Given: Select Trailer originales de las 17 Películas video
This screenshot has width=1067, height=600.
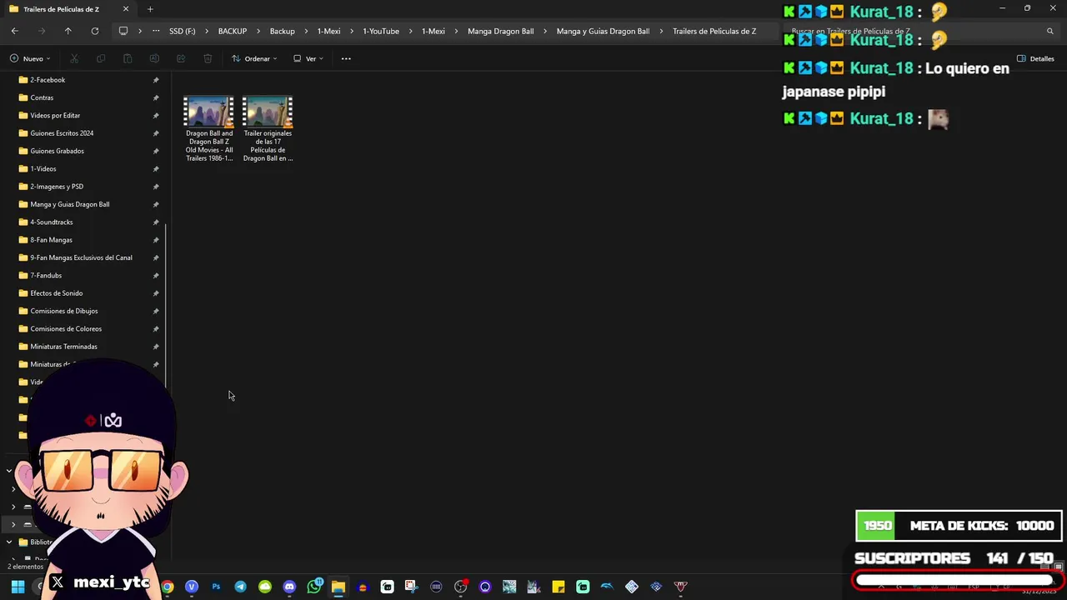Looking at the screenshot, I should (268, 129).
